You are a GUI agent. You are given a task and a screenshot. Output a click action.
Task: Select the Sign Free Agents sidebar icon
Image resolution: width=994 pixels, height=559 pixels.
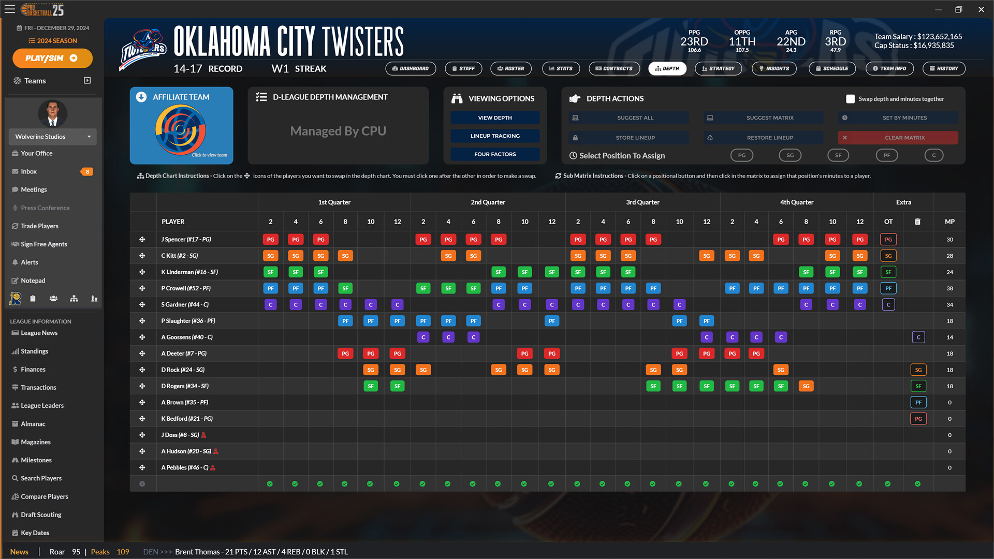[43, 244]
